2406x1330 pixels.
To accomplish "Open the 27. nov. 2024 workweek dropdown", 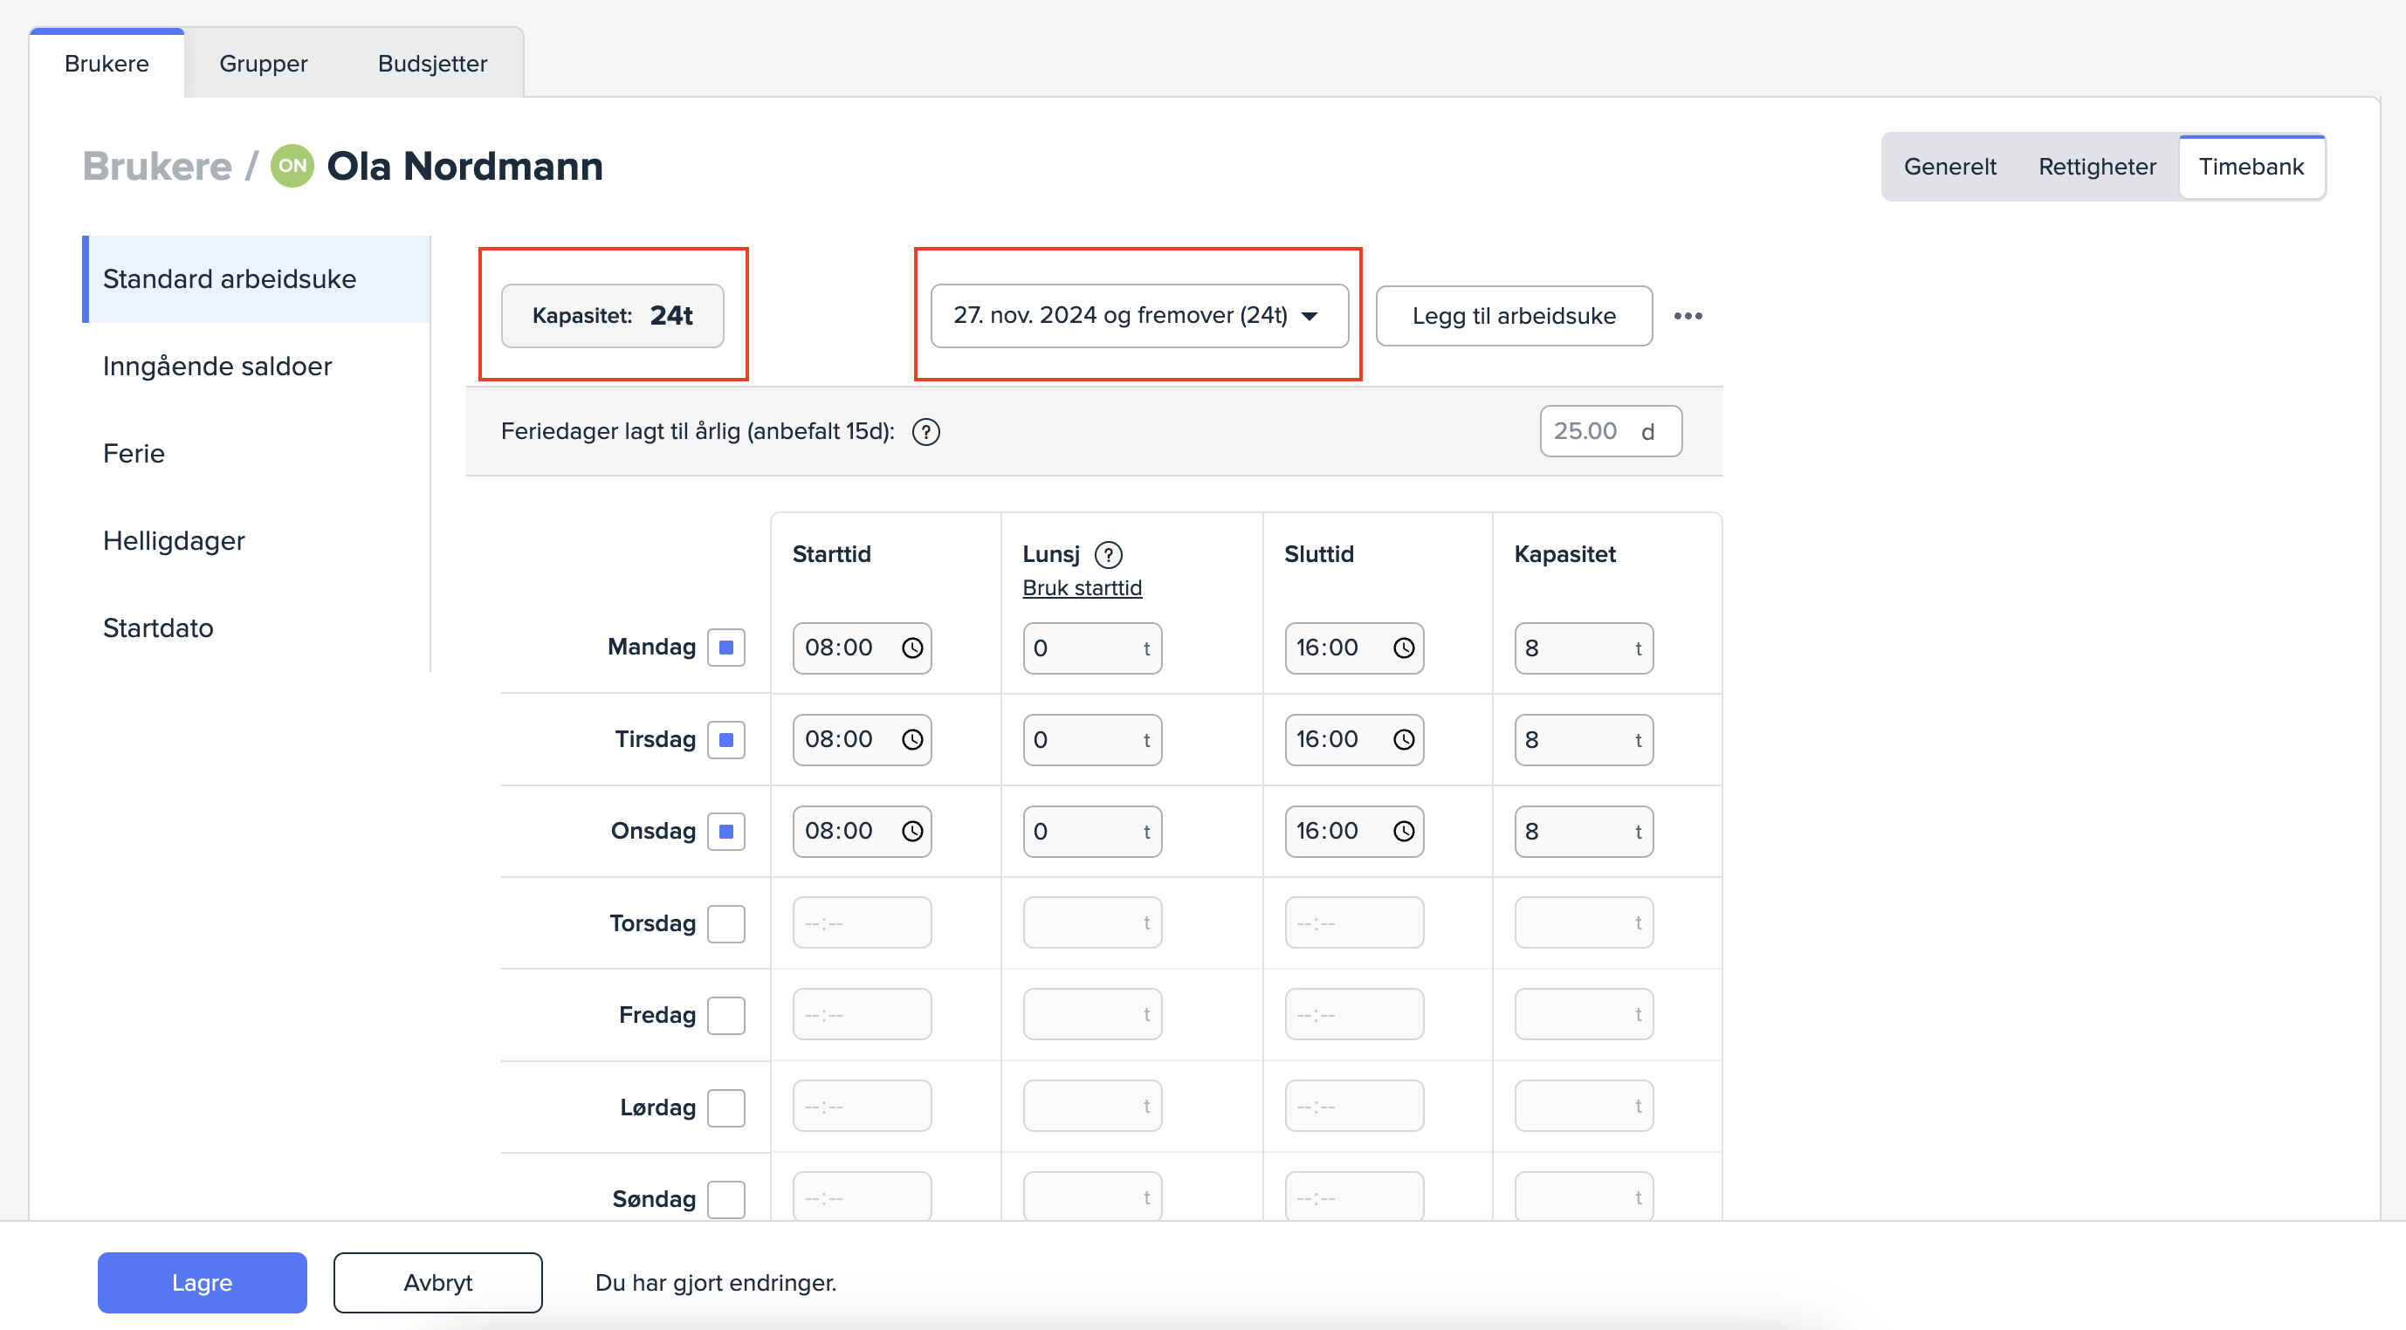I will 1138,316.
